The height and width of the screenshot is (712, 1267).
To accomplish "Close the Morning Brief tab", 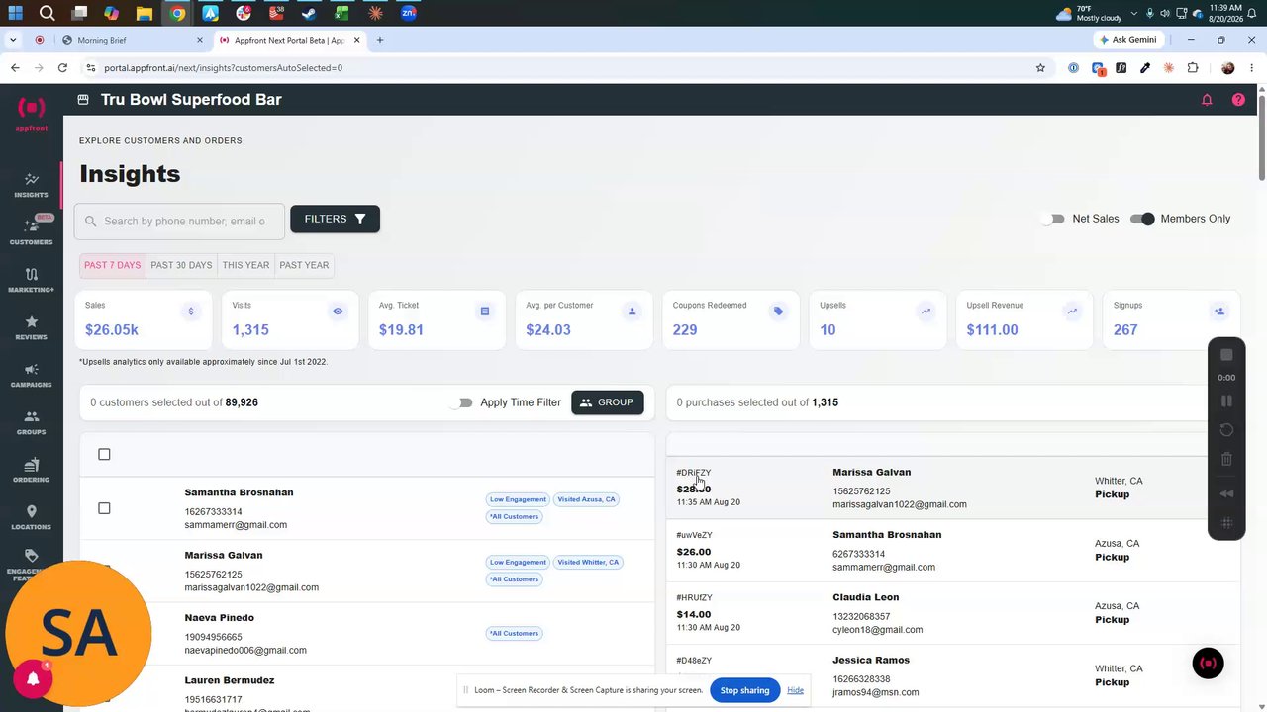I will click(199, 40).
